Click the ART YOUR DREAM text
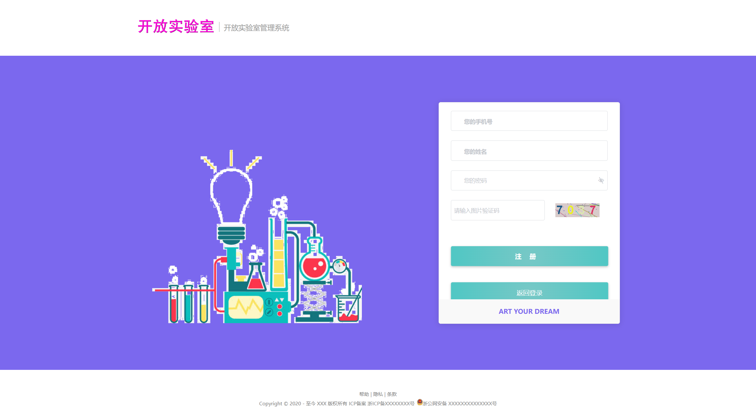This screenshot has width=756, height=414. pos(529,311)
